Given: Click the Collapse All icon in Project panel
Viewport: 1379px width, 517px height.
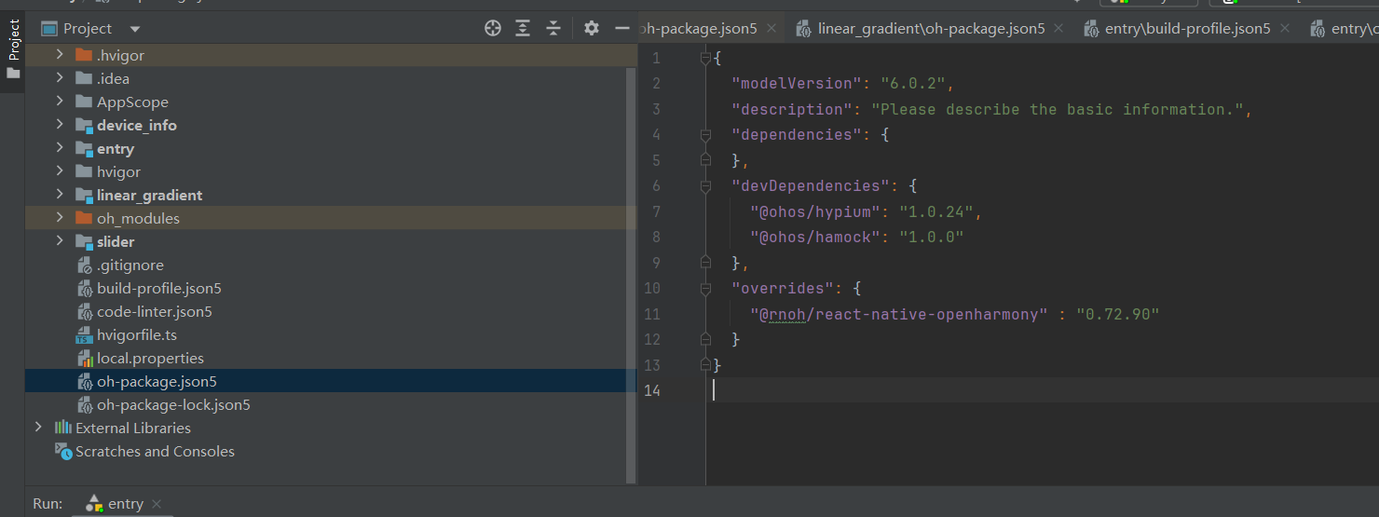Looking at the screenshot, I should [x=553, y=29].
